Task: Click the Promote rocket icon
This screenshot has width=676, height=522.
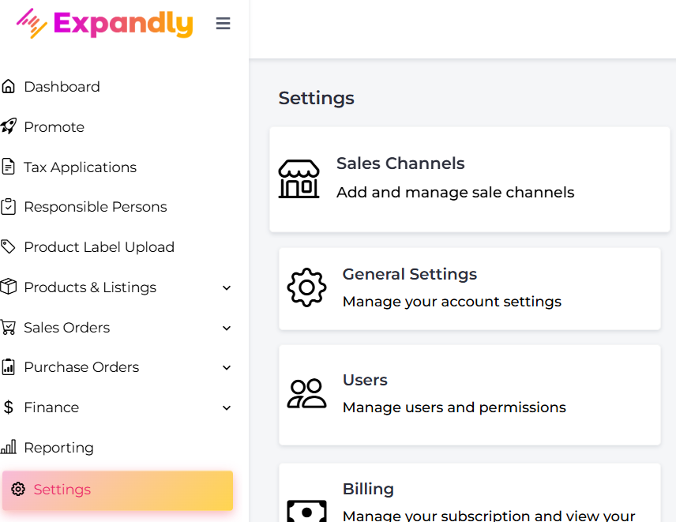Action: pyautogui.click(x=9, y=126)
